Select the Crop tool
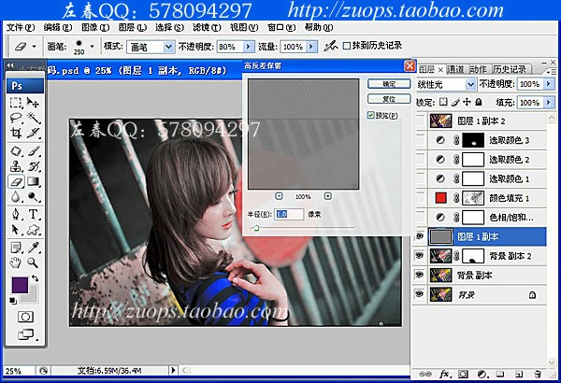Screen dimensions: 561x383 pos(15,133)
